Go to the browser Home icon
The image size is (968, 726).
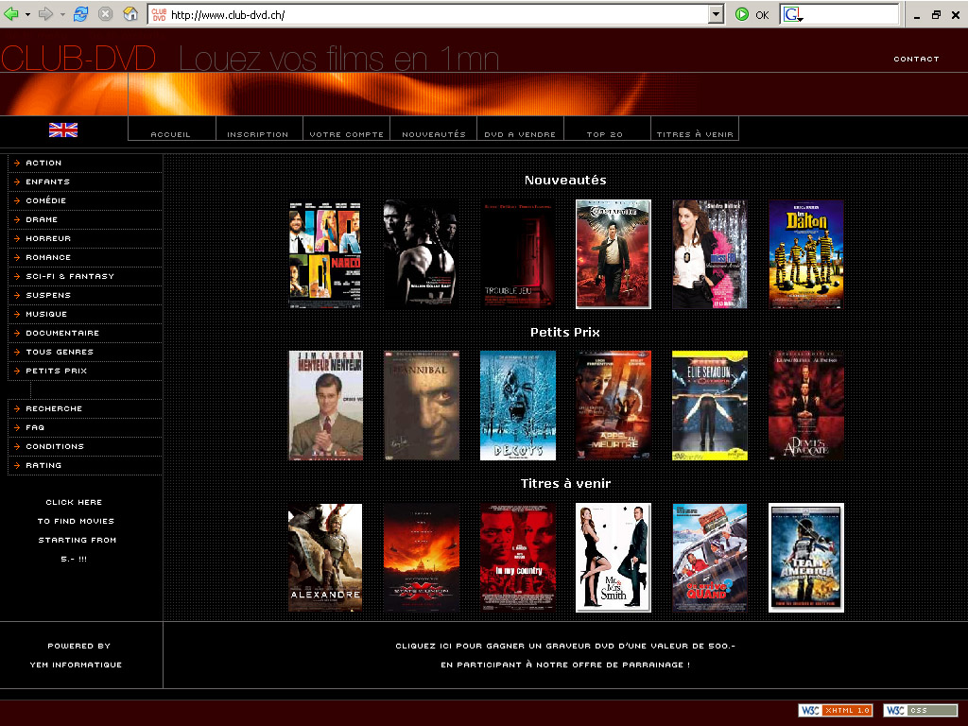[x=130, y=14]
